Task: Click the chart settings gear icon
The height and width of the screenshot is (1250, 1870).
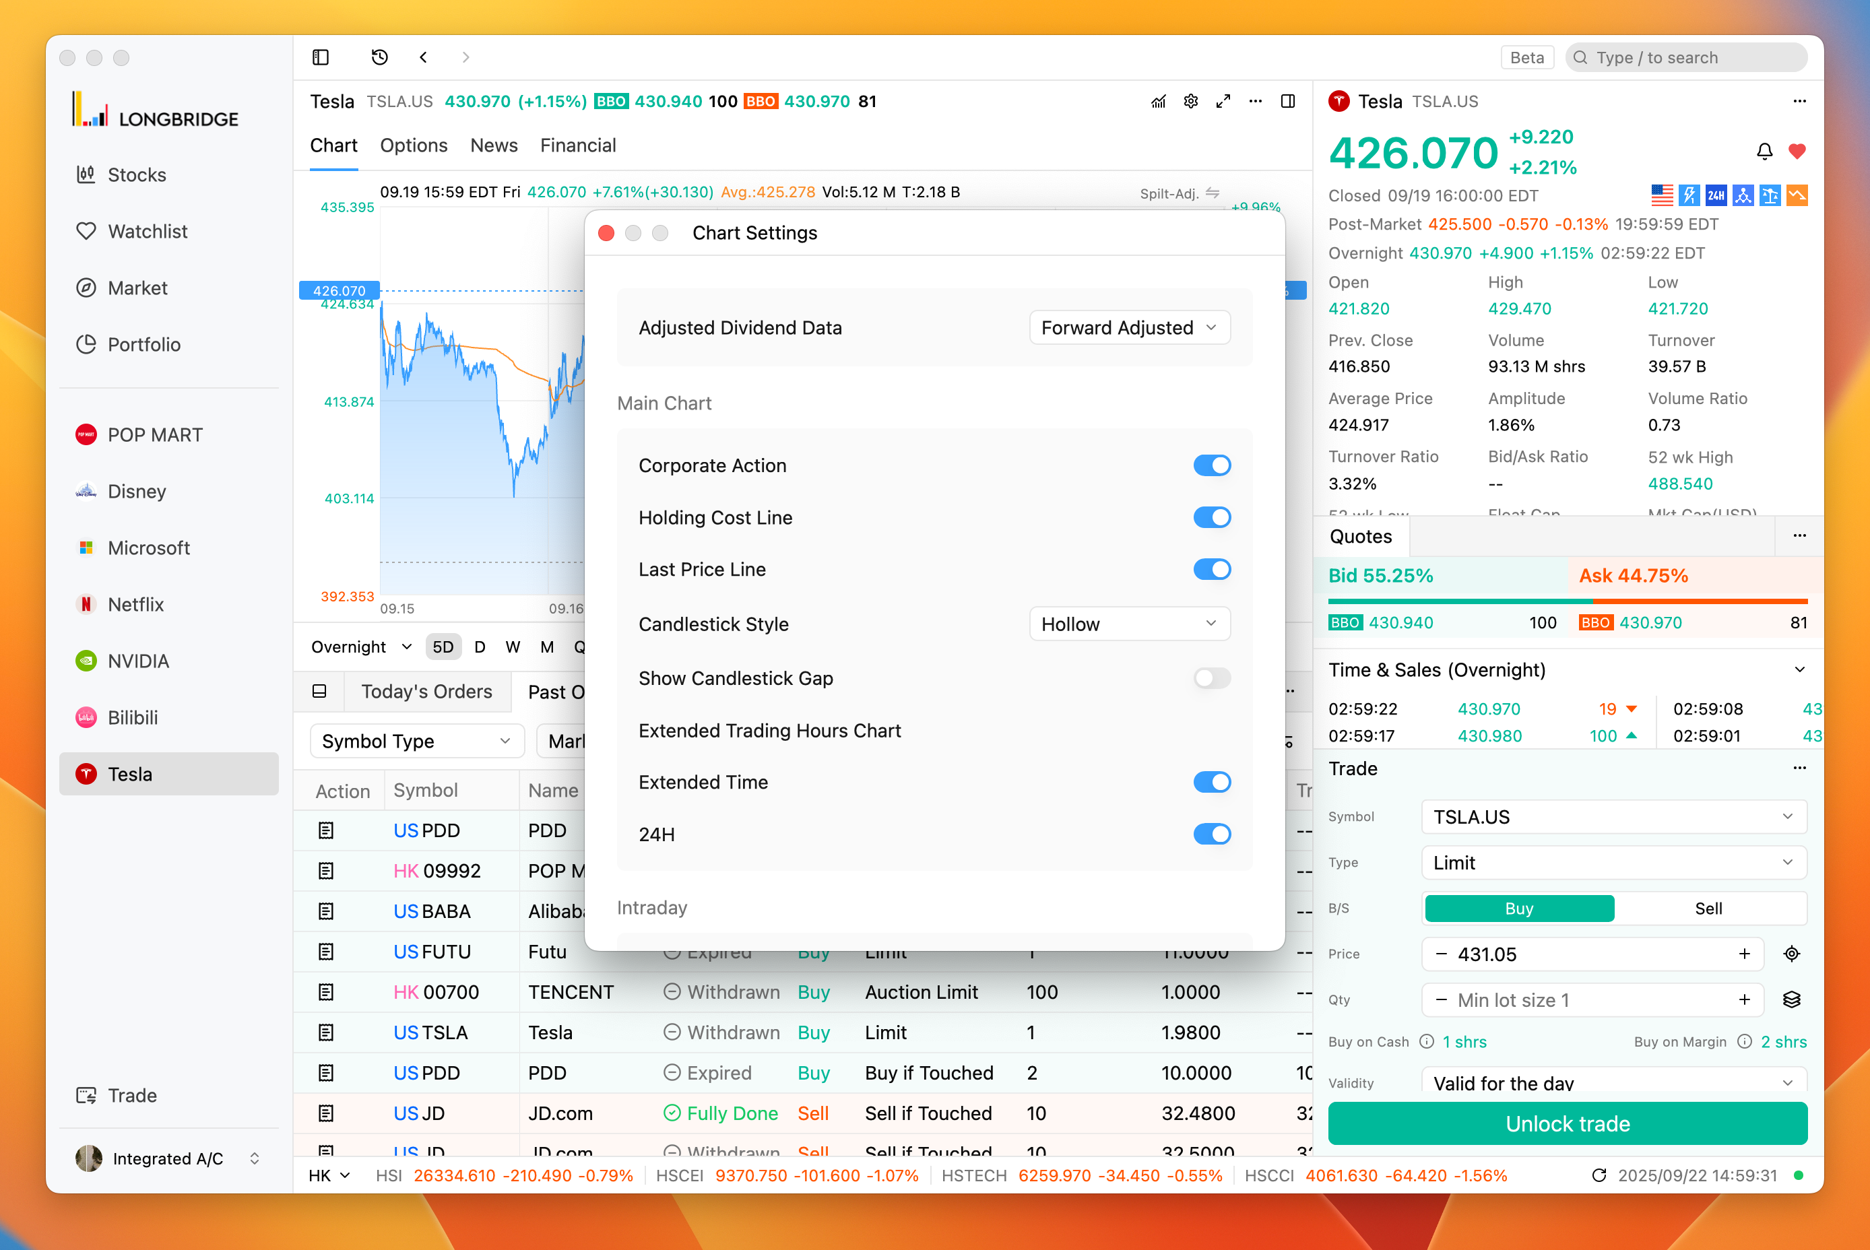Action: pyautogui.click(x=1190, y=101)
